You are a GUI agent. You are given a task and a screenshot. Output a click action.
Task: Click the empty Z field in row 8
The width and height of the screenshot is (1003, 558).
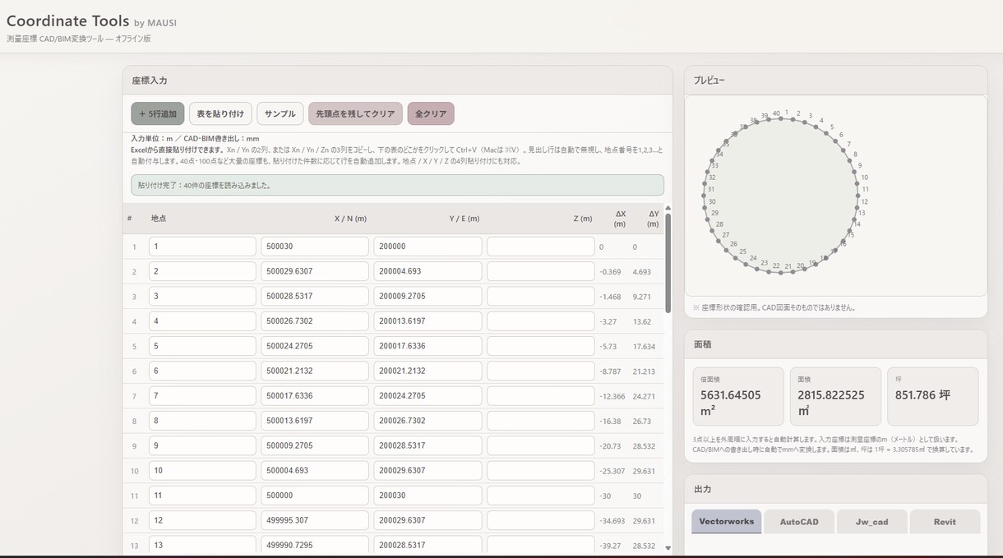(x=540, y=421)
